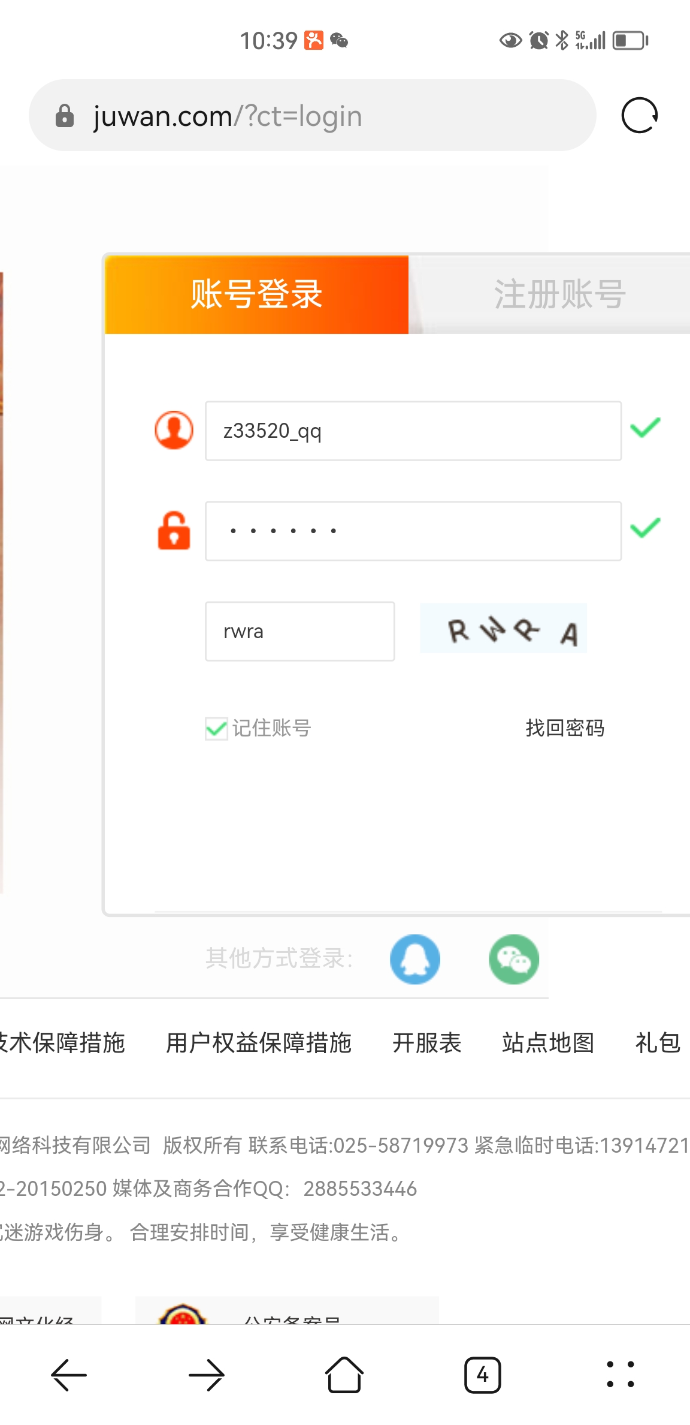
Task: Focus the captcha field containing rwra
Action: tap(300, 632)
